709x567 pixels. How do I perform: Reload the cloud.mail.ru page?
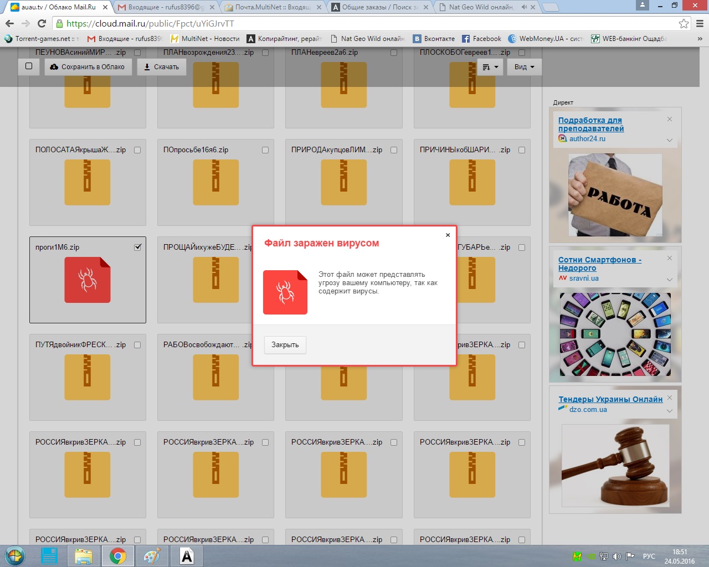coord(42,23)
